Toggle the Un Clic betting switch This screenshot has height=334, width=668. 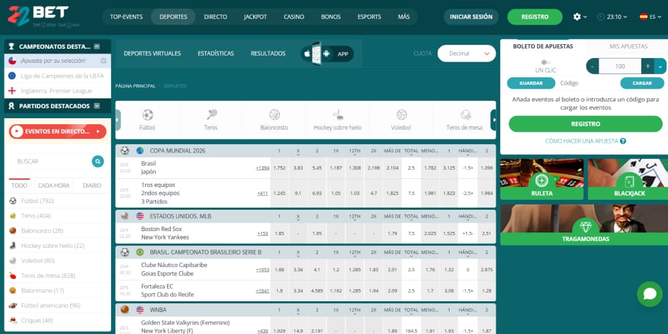[546, 62]
